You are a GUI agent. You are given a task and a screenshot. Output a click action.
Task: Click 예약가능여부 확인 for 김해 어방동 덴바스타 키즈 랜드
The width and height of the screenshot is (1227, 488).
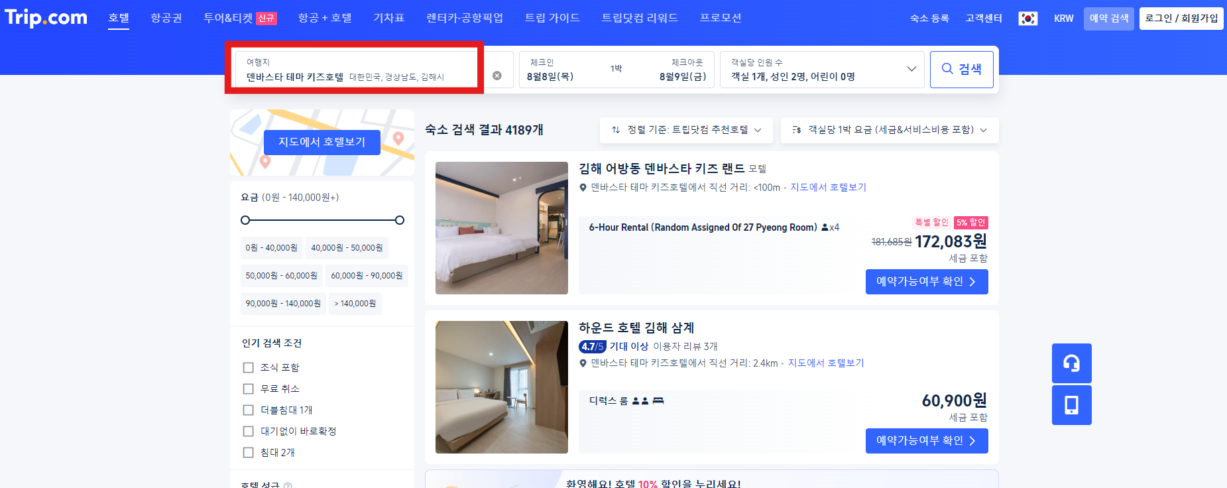click(927, 282)
